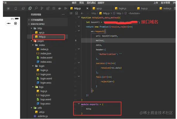This screenshot has width=177, height=119.
Task: Expand the 打开的编辑器 section
Action: click(29, 20)
